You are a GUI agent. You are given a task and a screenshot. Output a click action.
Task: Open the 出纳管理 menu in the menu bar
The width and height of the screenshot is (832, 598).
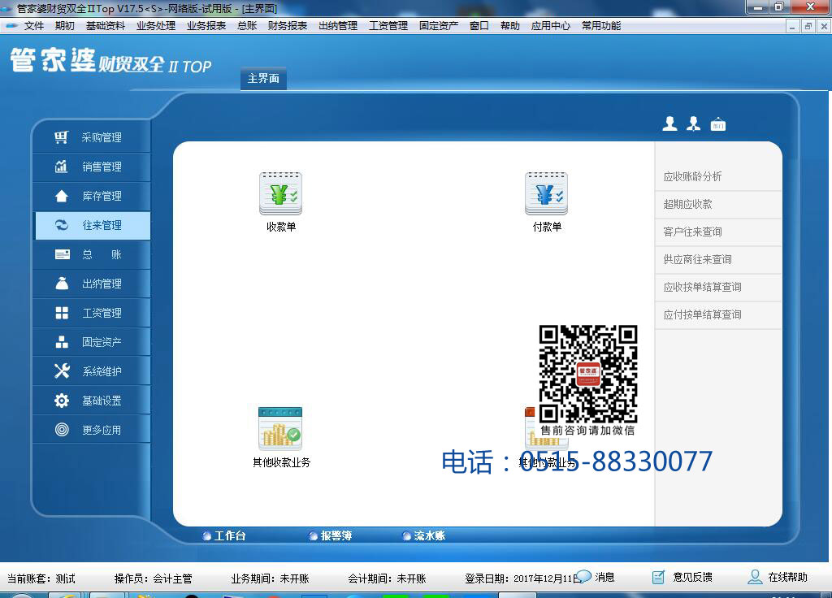tap(337, 25)
